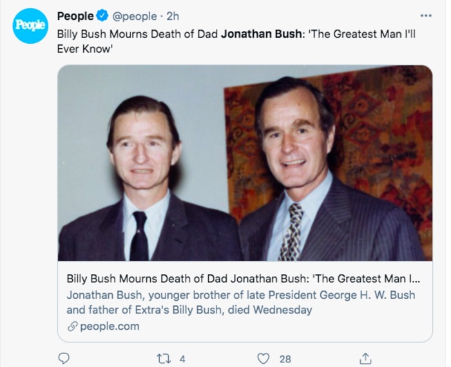Expand the tweet's three-dot More menu

tap(425, 15)
